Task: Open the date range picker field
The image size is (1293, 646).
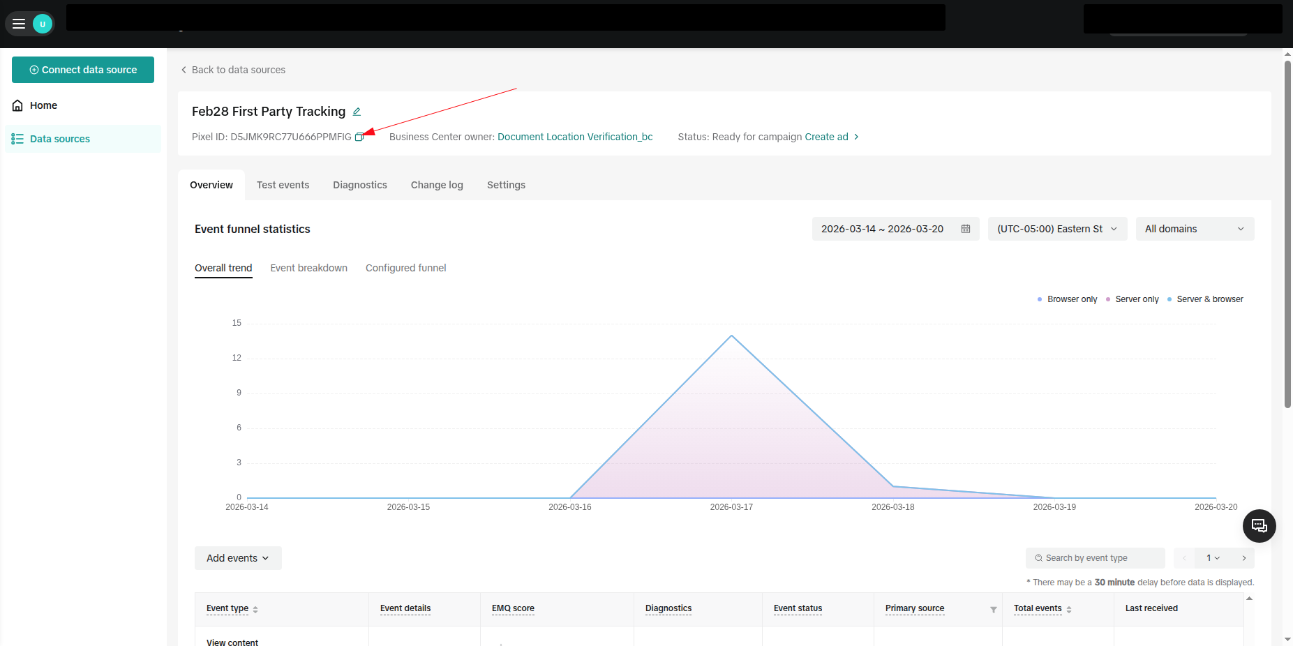Action: (x=895, y=229)
